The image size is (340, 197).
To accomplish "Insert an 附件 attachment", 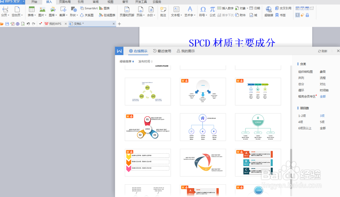I will (x=240, y=15).
